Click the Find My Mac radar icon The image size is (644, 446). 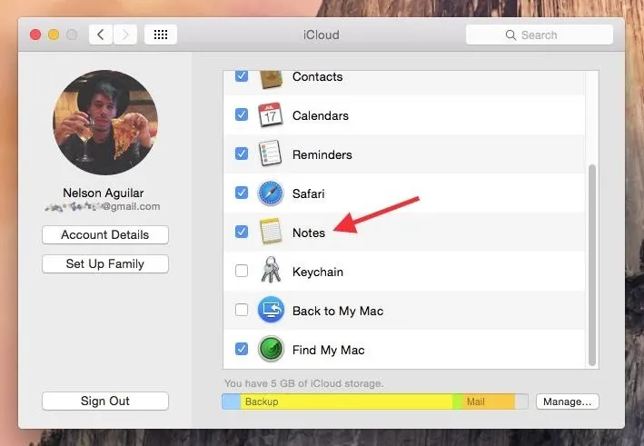coord(271,349)
